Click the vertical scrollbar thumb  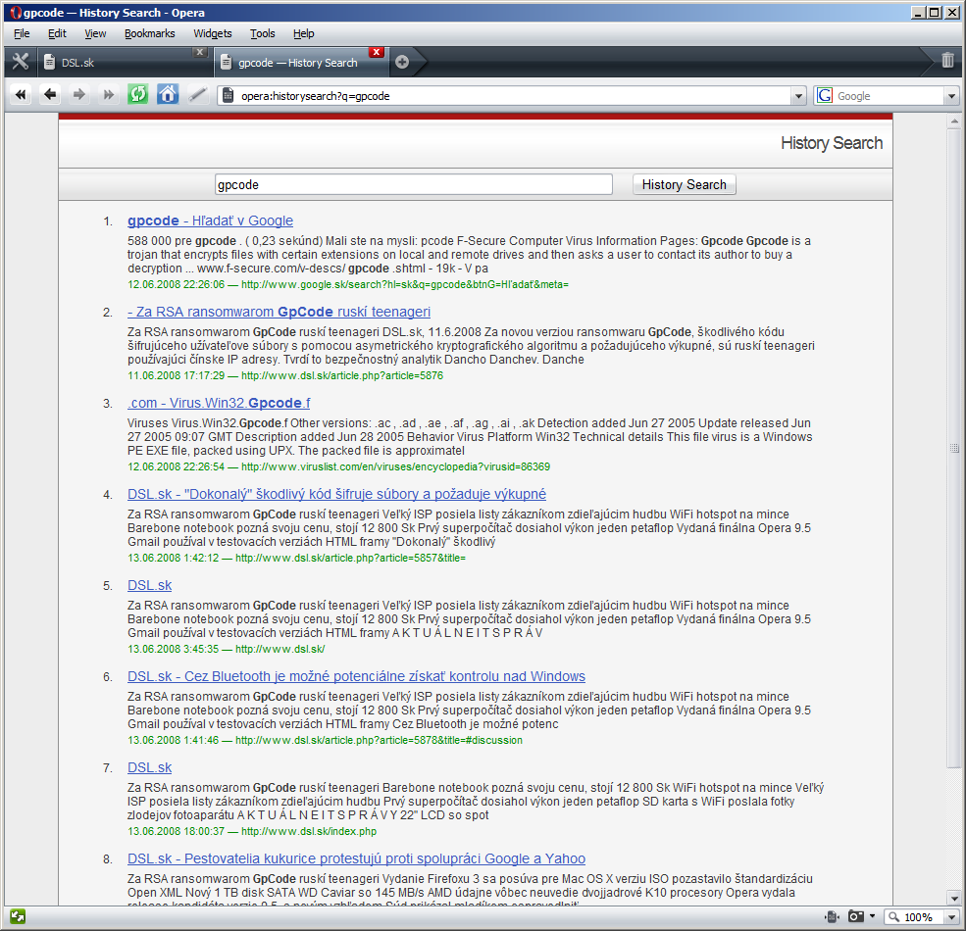[x=954, y=448]
